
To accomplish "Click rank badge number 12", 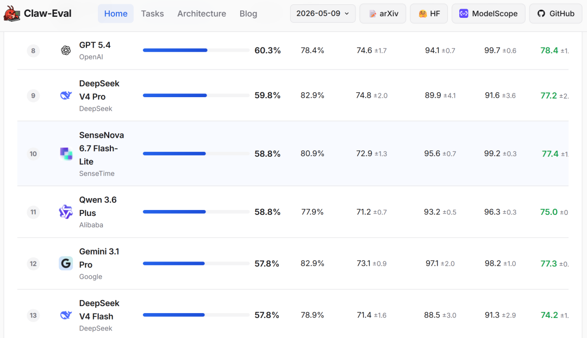I will click(33, 263).
